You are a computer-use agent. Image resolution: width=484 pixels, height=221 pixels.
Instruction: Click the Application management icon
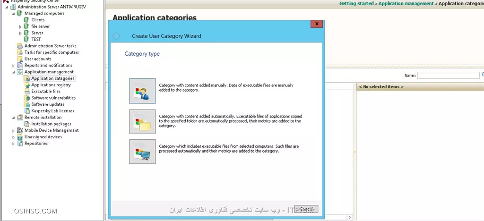point(20,71)
